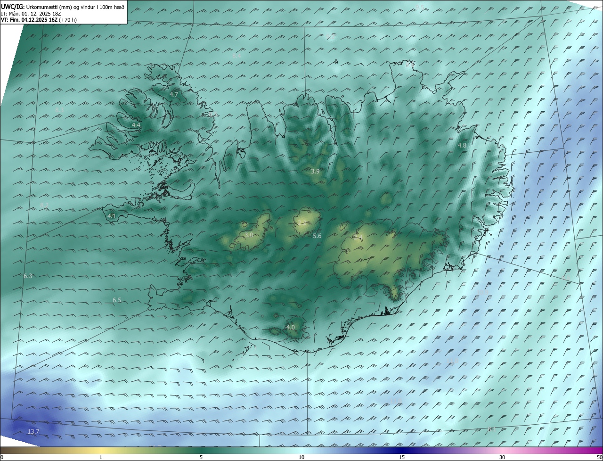Click the 1 tick label on the color scale
Viewport: 603px width, 461px height.
101,457
